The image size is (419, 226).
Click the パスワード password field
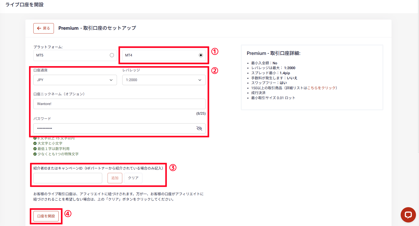coord(119,128)
